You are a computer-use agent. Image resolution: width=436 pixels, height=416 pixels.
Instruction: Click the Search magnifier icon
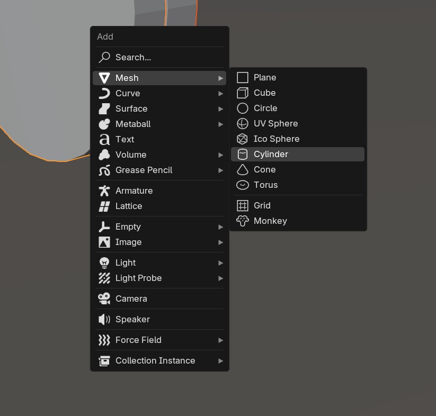[x=104, y=57]
